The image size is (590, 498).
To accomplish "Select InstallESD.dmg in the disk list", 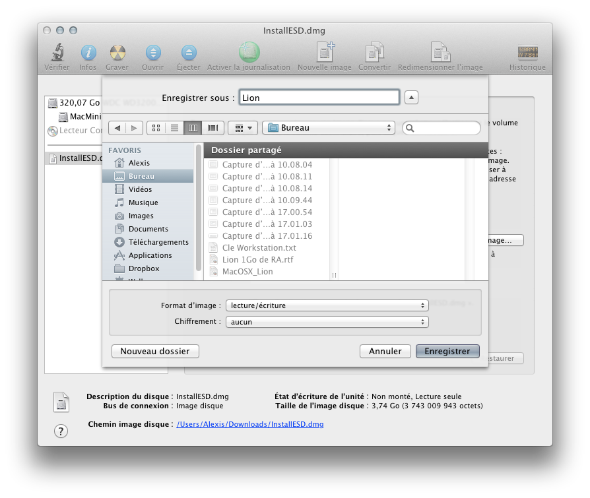I will click(x=74, y=158).
